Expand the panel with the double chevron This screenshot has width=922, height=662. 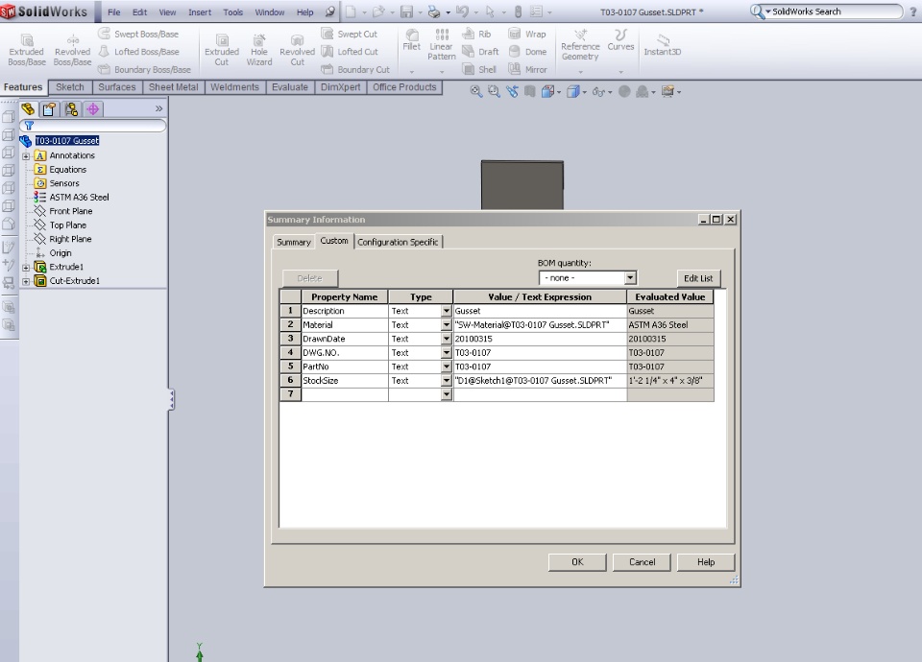click(158, 108)
